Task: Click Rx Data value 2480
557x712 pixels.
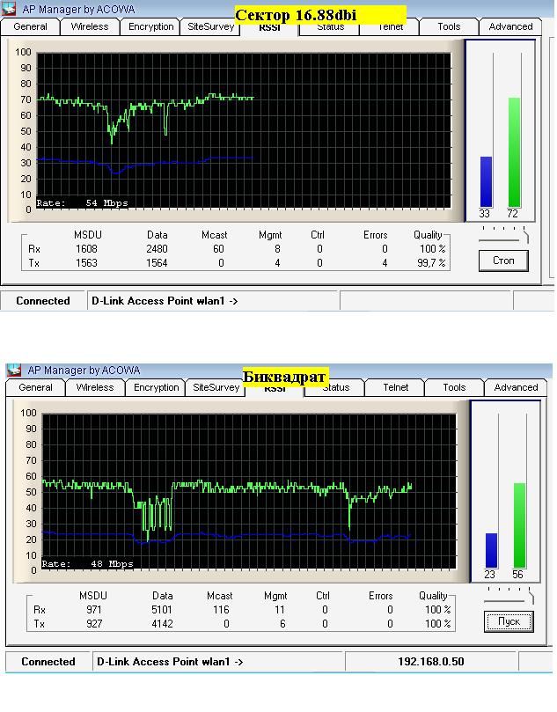Action: click(x=157, y=249)
